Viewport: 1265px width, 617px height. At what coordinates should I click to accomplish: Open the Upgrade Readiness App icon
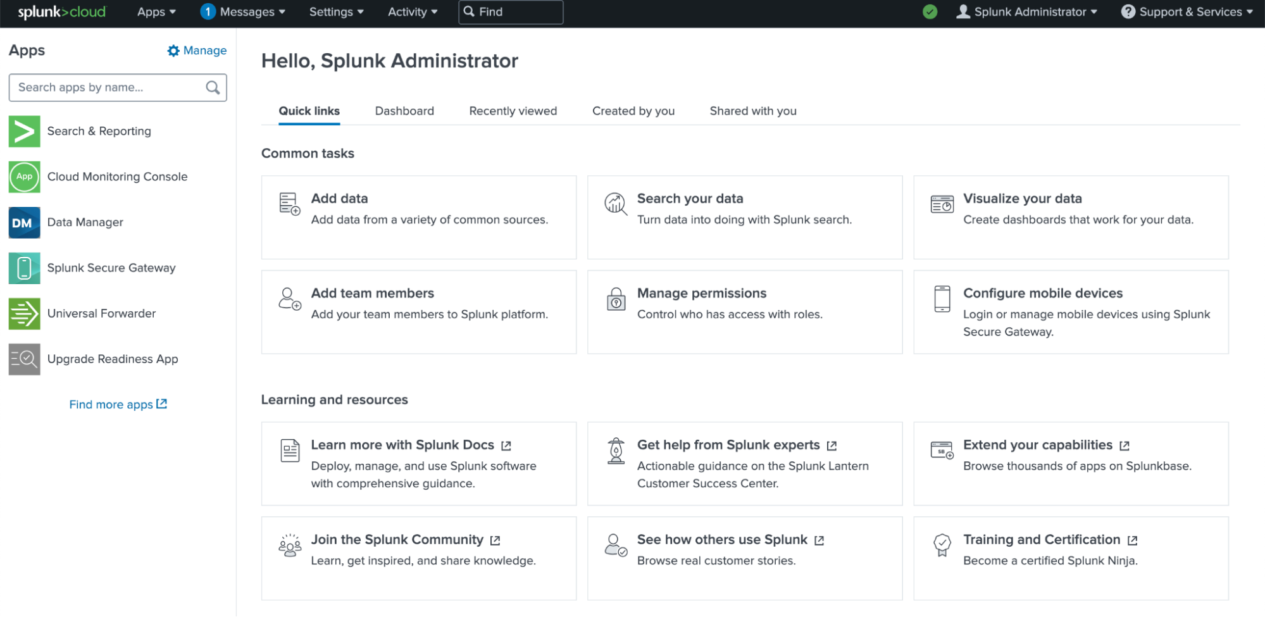tap(24, 359)
